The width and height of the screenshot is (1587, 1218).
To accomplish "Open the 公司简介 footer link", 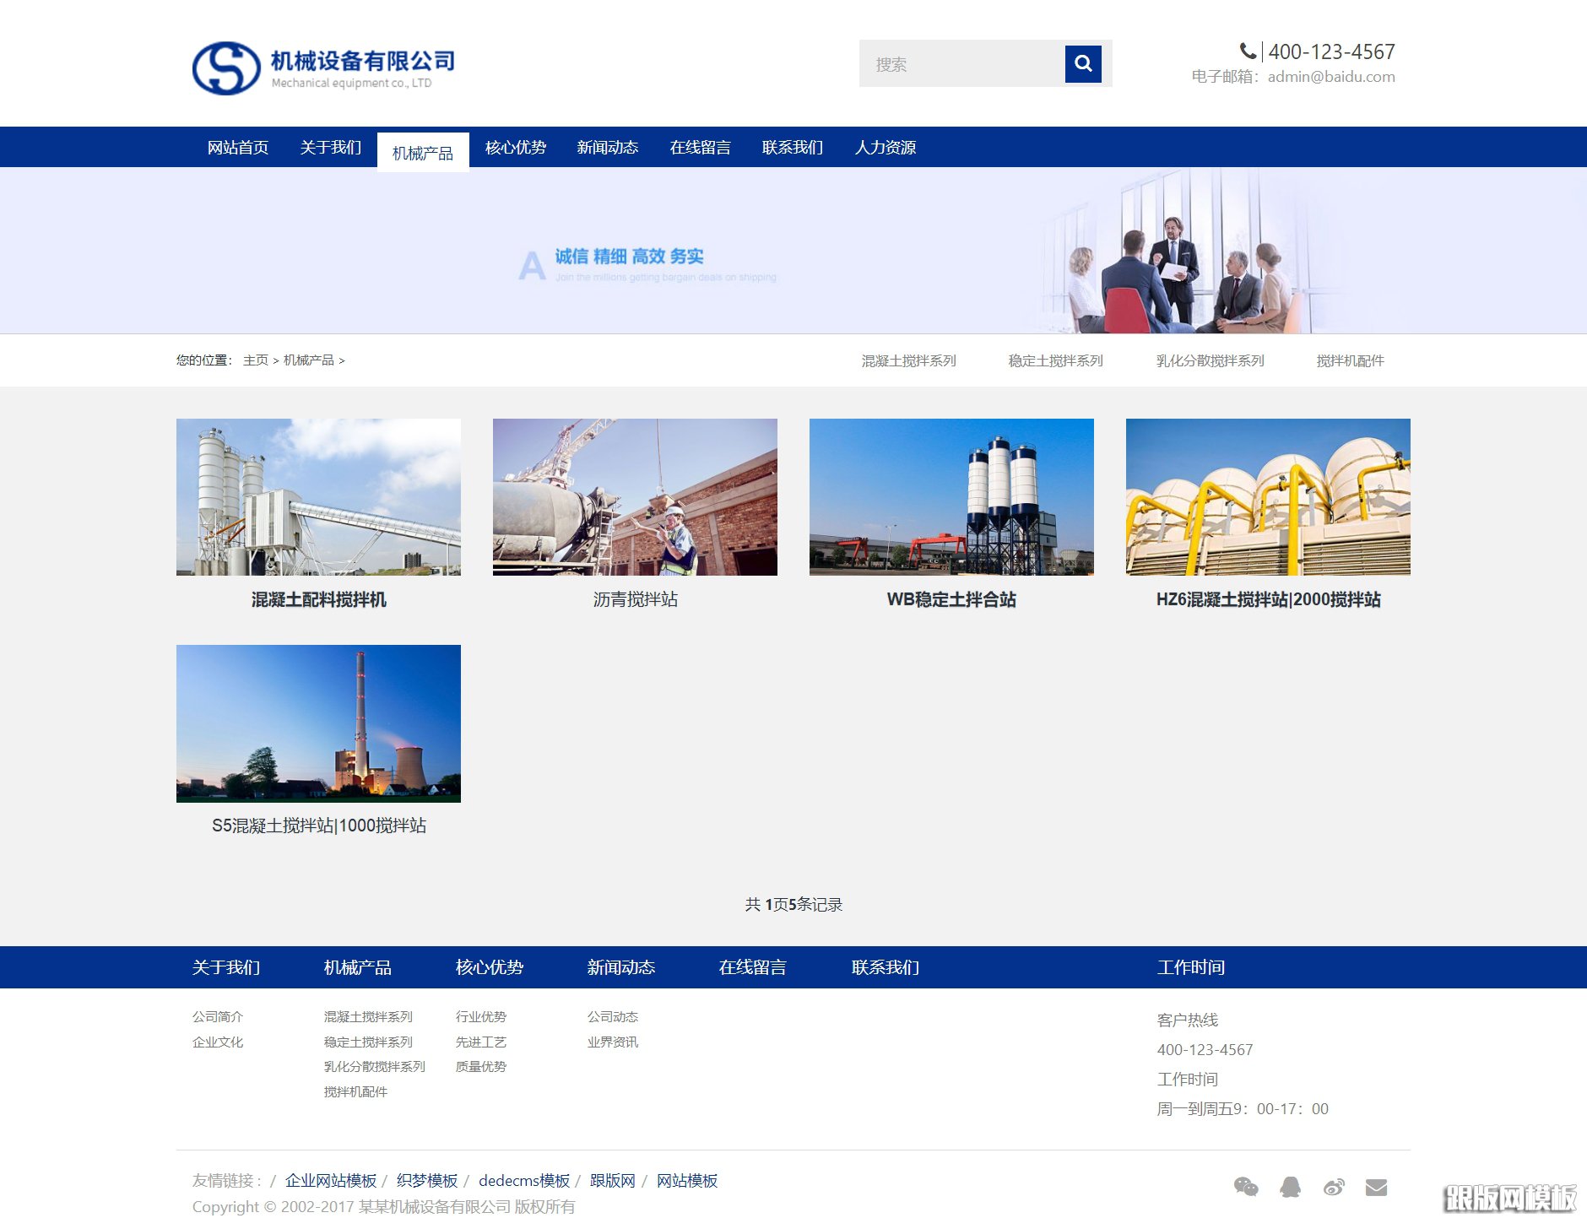I will [x=217, y=1017].
